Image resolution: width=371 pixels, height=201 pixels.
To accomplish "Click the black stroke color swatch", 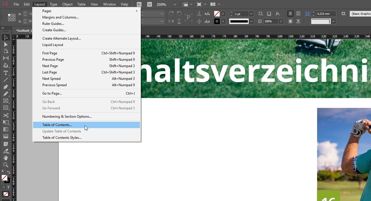I will tap(217, 21).
